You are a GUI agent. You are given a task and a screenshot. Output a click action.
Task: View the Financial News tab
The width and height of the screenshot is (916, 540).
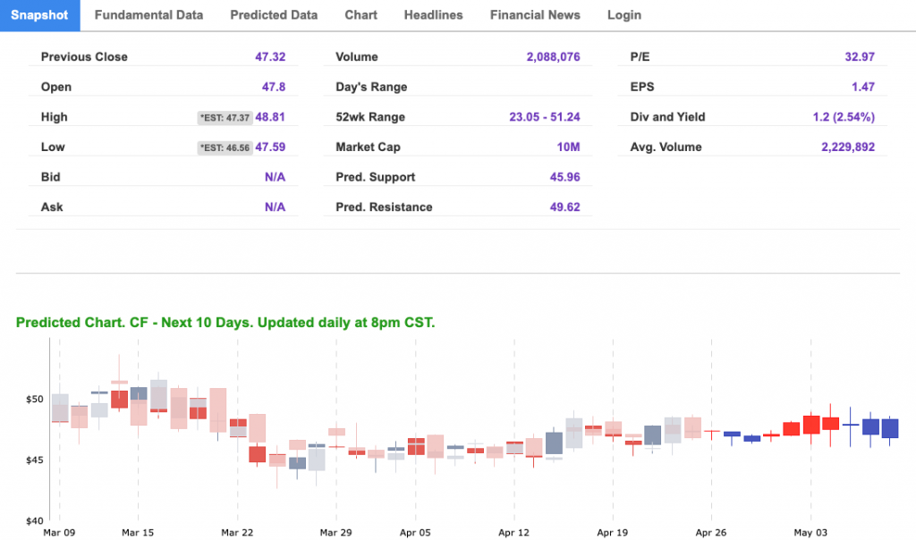click(x=535, y=15)
